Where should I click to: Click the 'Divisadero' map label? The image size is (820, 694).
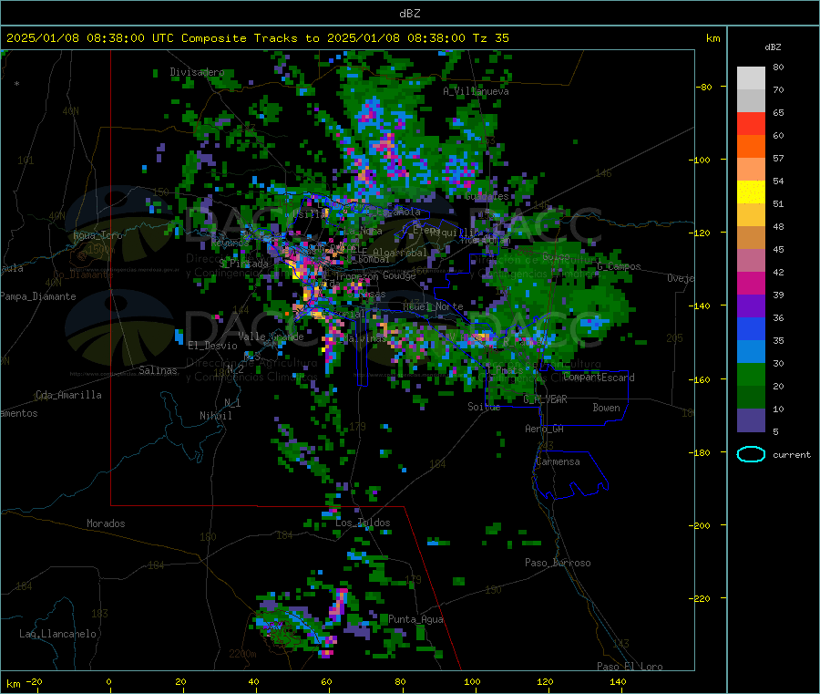pyautogui.click(x=197, y=72)
